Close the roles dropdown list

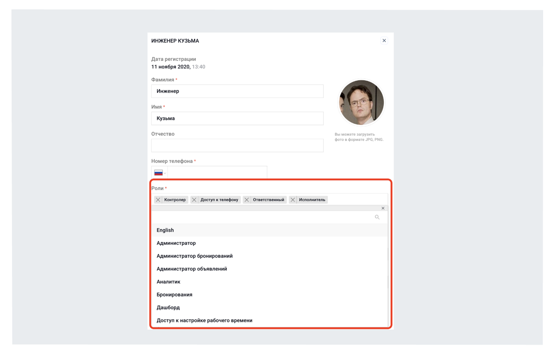pos(383,208)
